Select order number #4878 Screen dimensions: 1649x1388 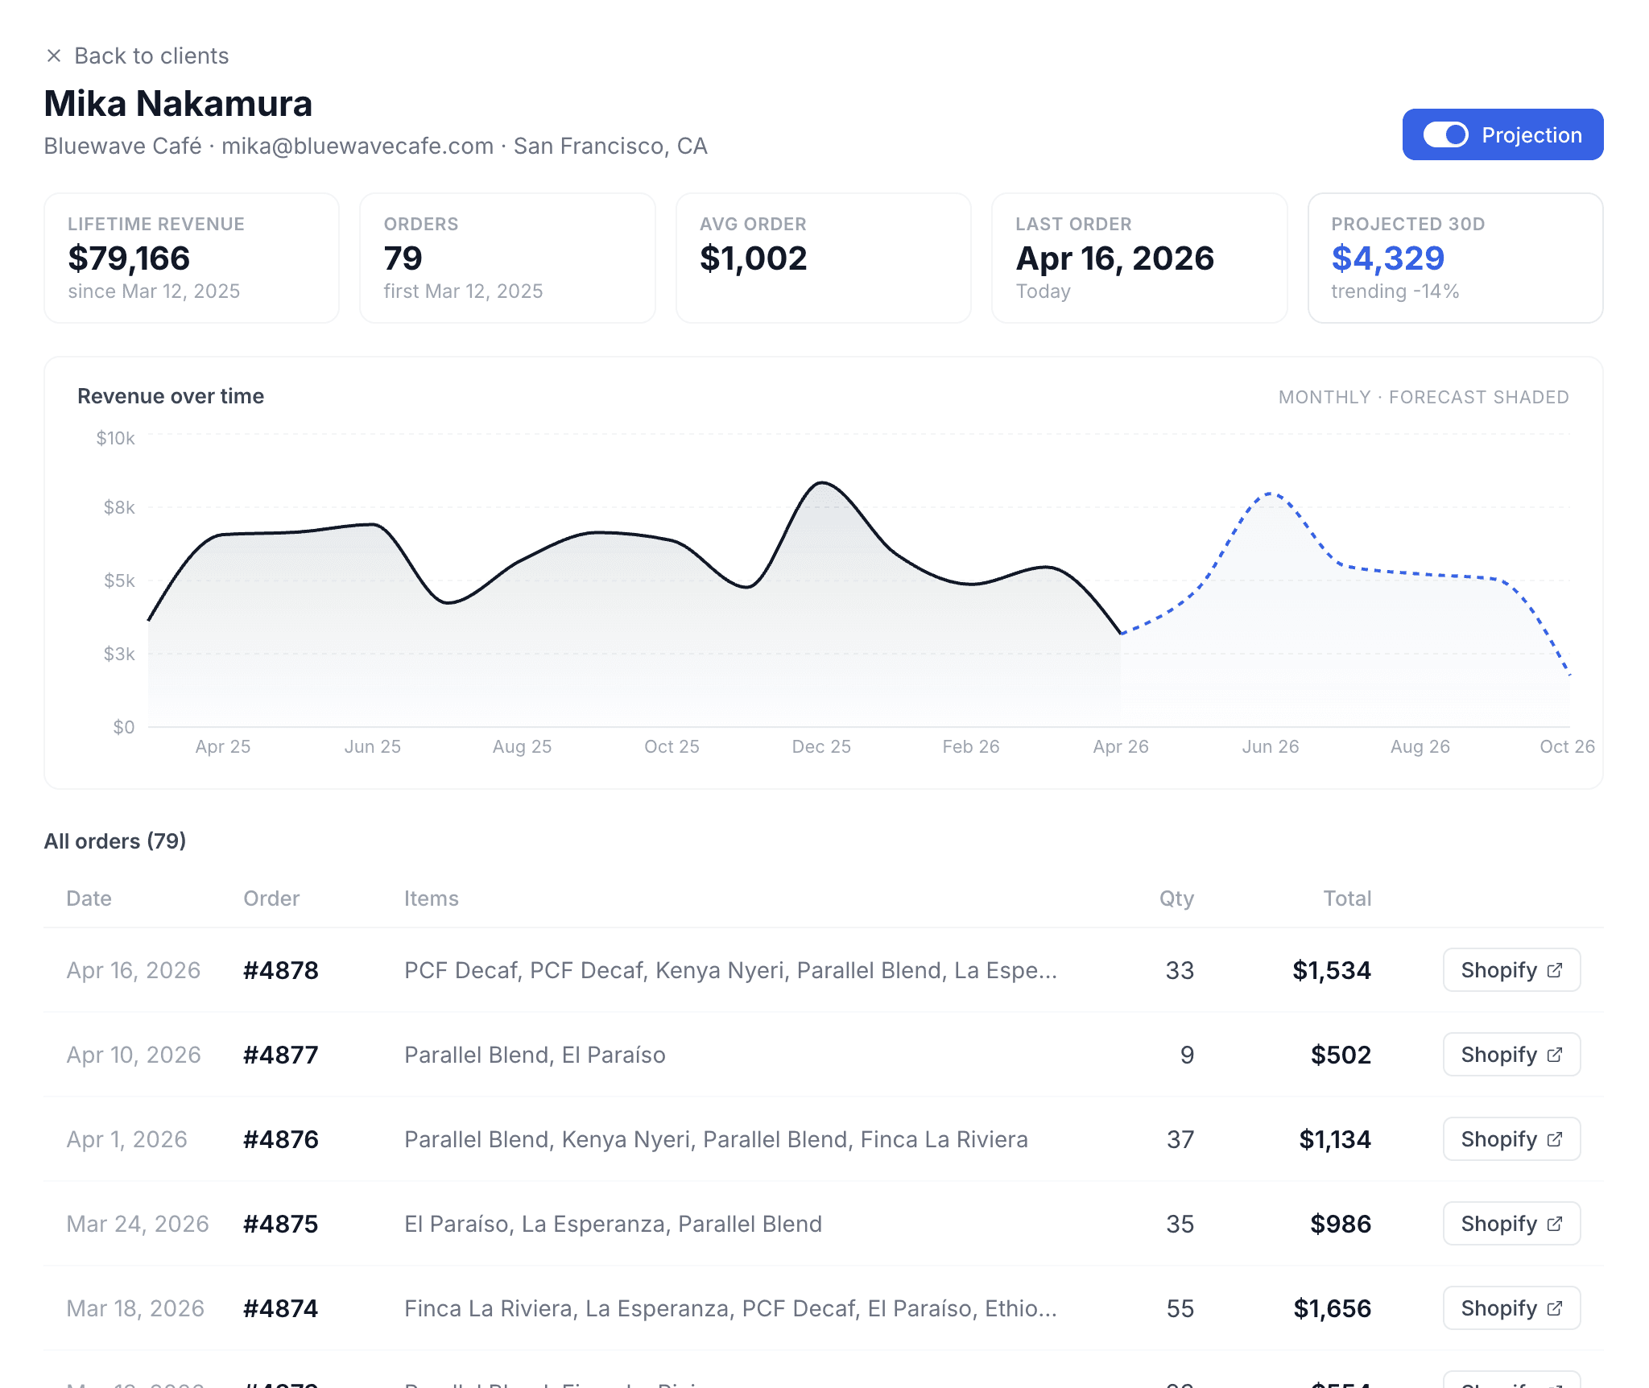(281, 970)
